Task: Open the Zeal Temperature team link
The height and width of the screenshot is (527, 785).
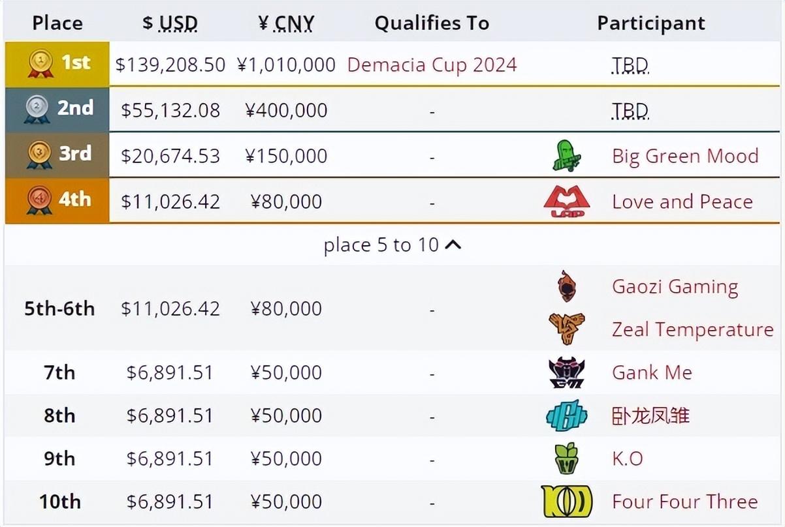Action: (692, 329)
